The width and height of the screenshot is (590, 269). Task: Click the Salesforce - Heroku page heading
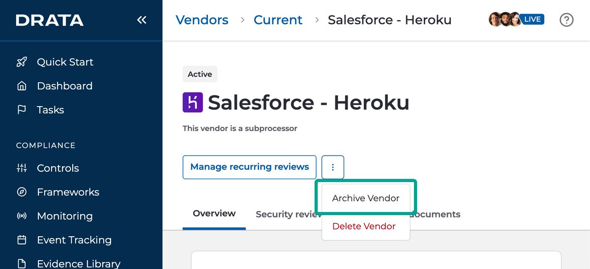pos(308,103)
